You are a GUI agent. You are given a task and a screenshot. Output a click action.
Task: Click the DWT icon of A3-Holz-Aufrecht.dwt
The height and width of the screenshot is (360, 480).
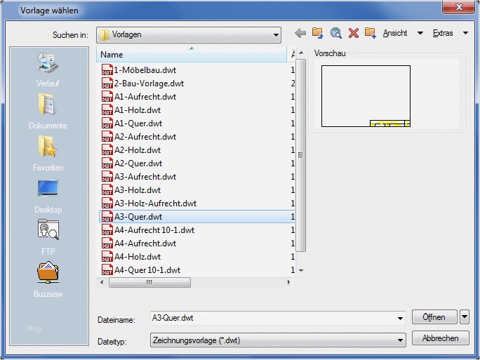pos(107,203)
